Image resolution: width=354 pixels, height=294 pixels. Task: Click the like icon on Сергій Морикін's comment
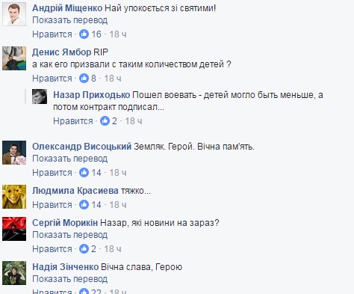click(84, 248)
